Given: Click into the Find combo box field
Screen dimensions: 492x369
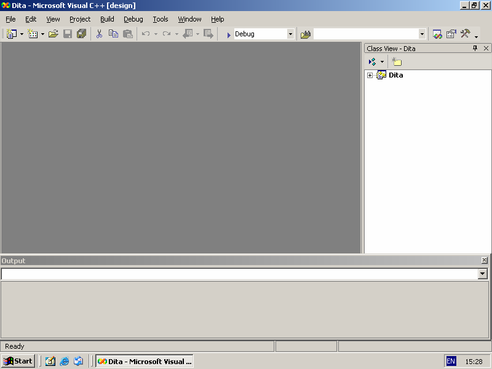Looking at the screenshot, I should pyautogui.click(x=366, y=34).
